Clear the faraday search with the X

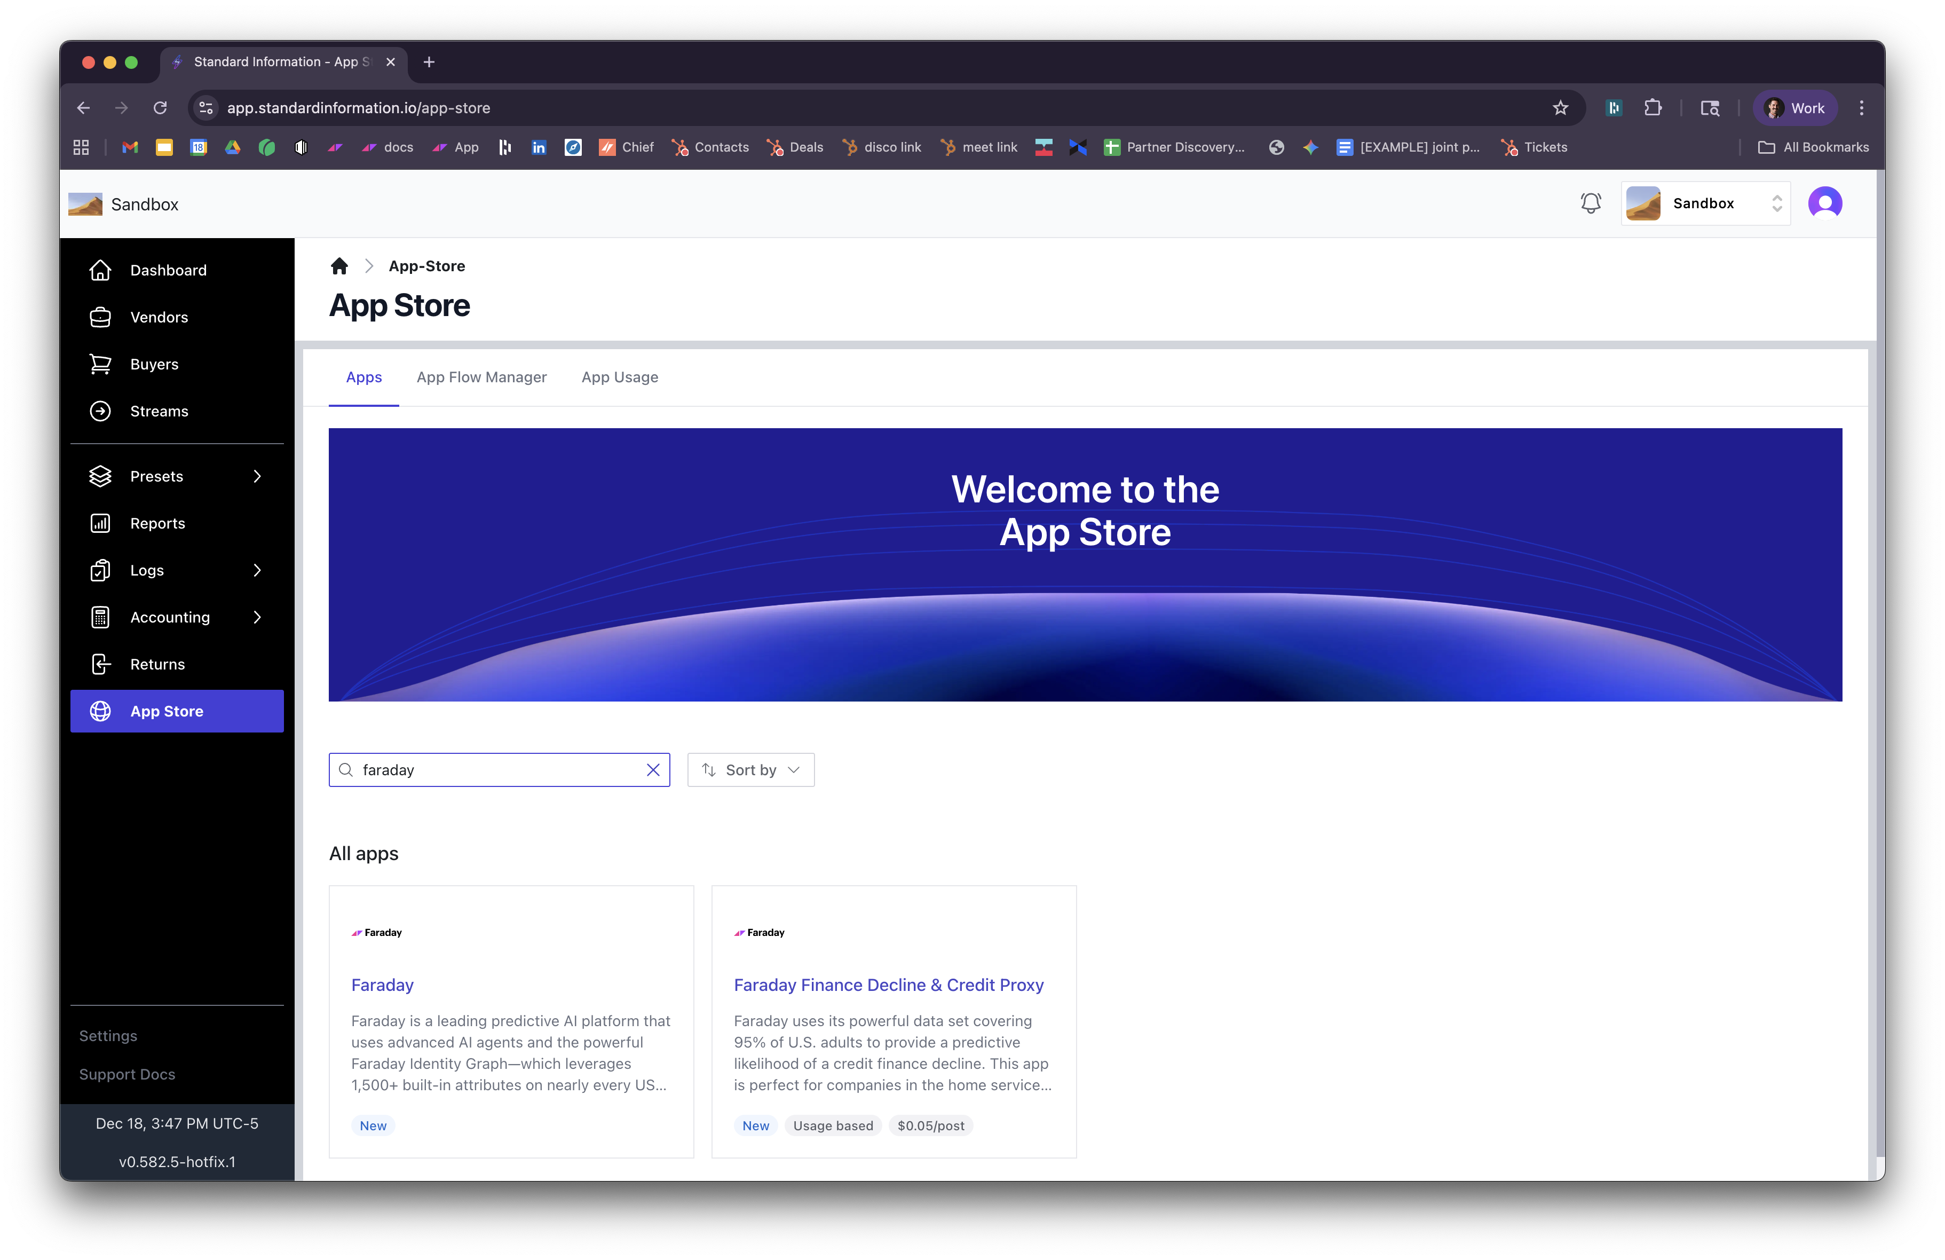tap(653, 769)
